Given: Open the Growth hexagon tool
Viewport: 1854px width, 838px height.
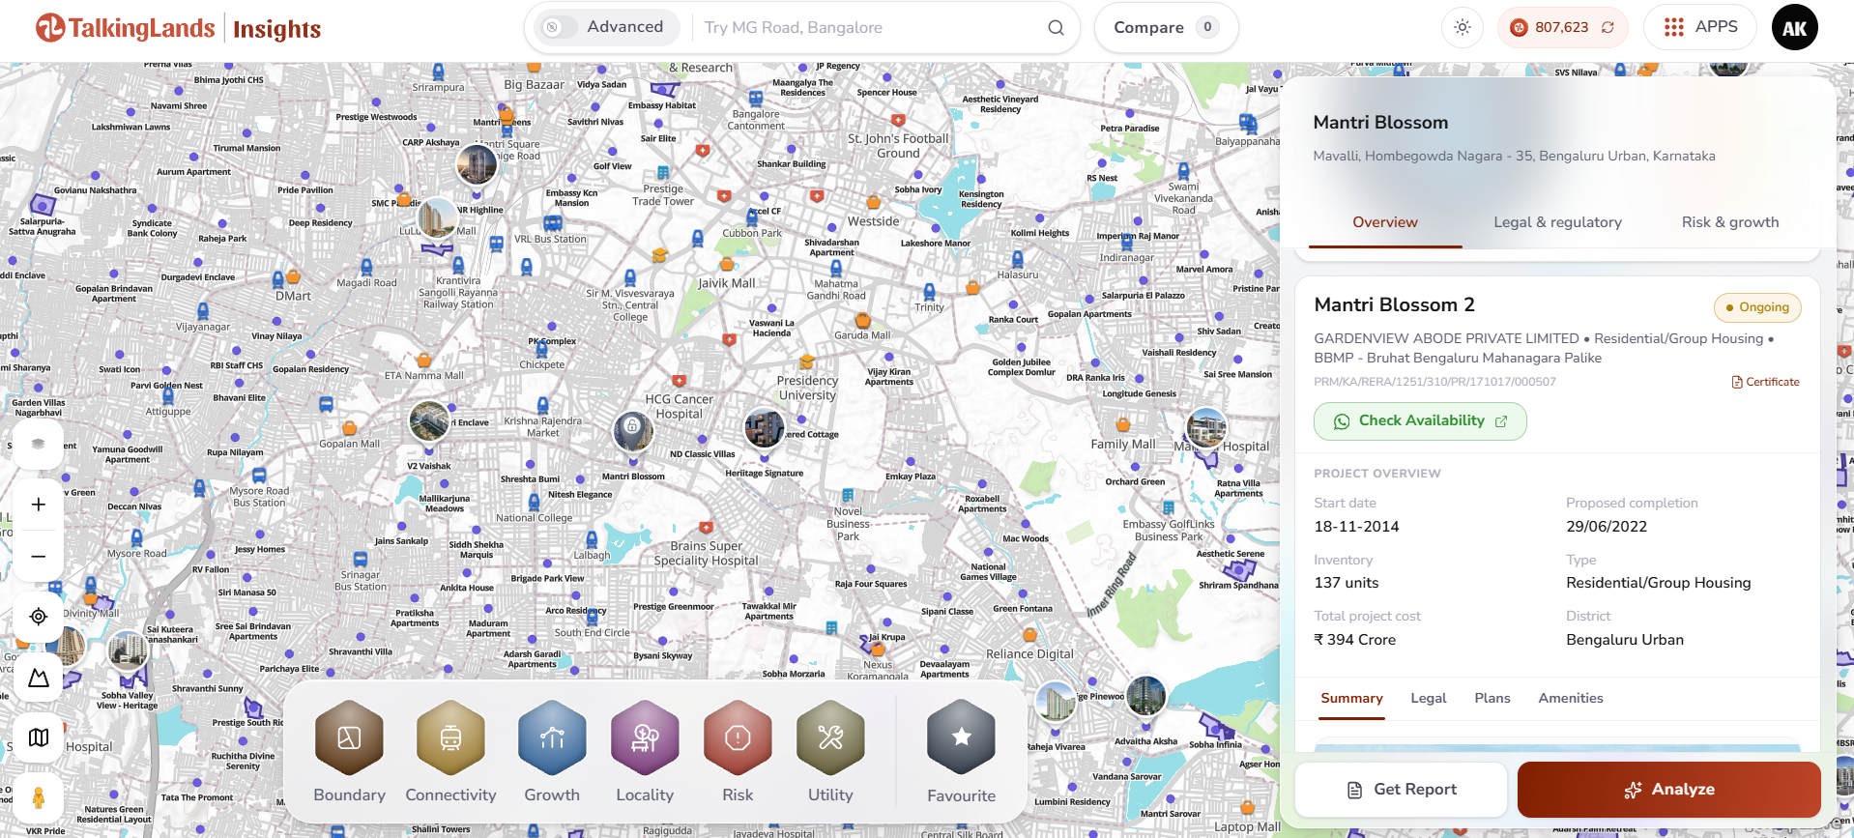Looking at the screenshot, I should coord(552,738).
